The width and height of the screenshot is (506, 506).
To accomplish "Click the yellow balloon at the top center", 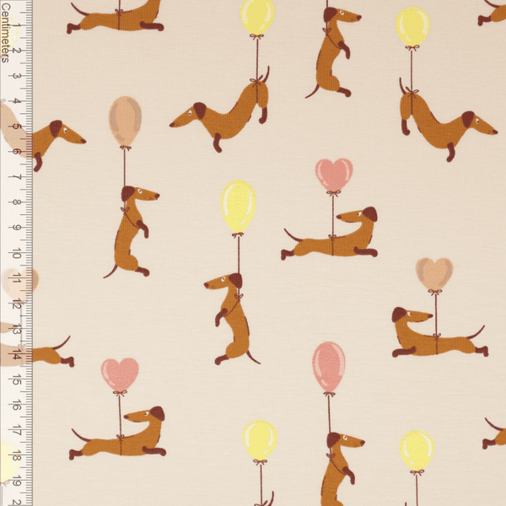I will 257,17.
